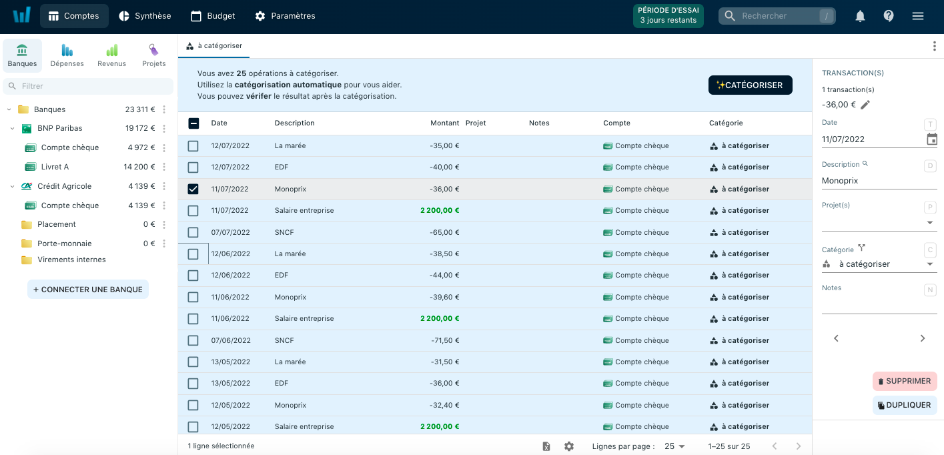Click the help question mark icon
This screenshot has width=944, height=455.
coord(889,16)
